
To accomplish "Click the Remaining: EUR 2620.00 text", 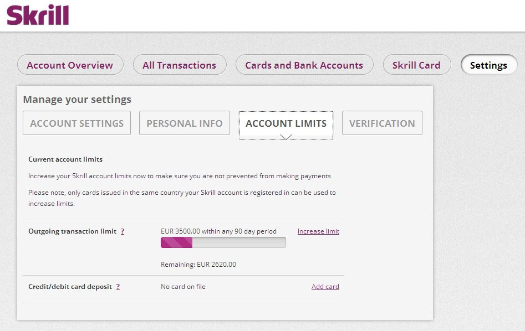I will click(198, 265).
